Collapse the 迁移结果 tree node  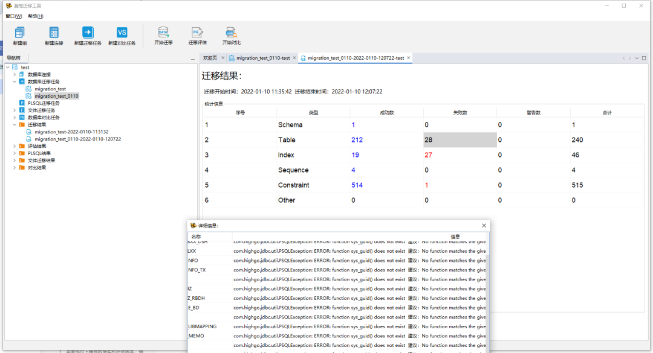pos(15,124)
